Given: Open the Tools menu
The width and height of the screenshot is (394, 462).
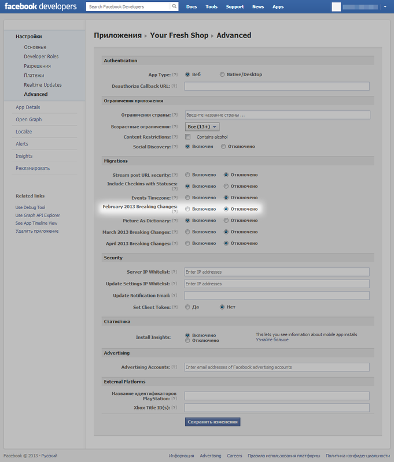Looking at the screenshot, I should [211, 6].
